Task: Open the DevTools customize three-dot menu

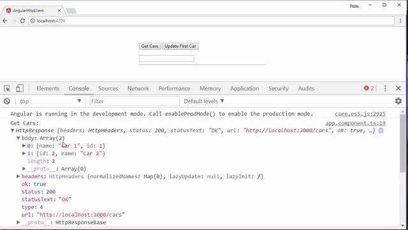Action: point(385,88)
